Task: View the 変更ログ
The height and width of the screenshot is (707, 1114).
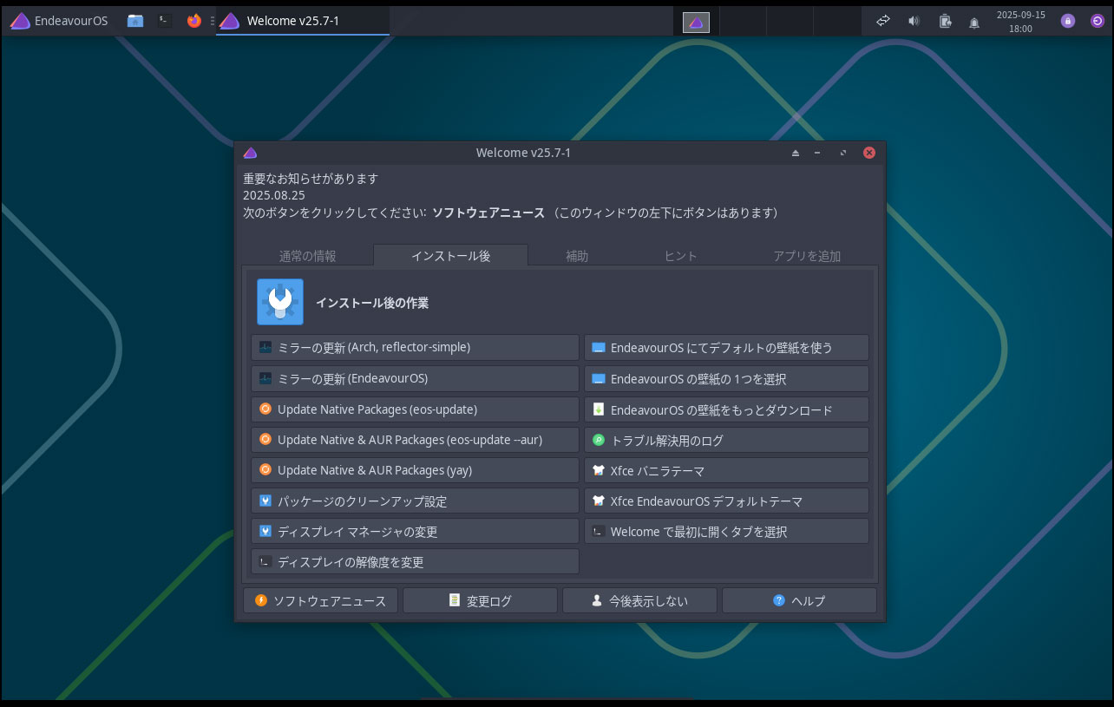Action: pos(480,600)
